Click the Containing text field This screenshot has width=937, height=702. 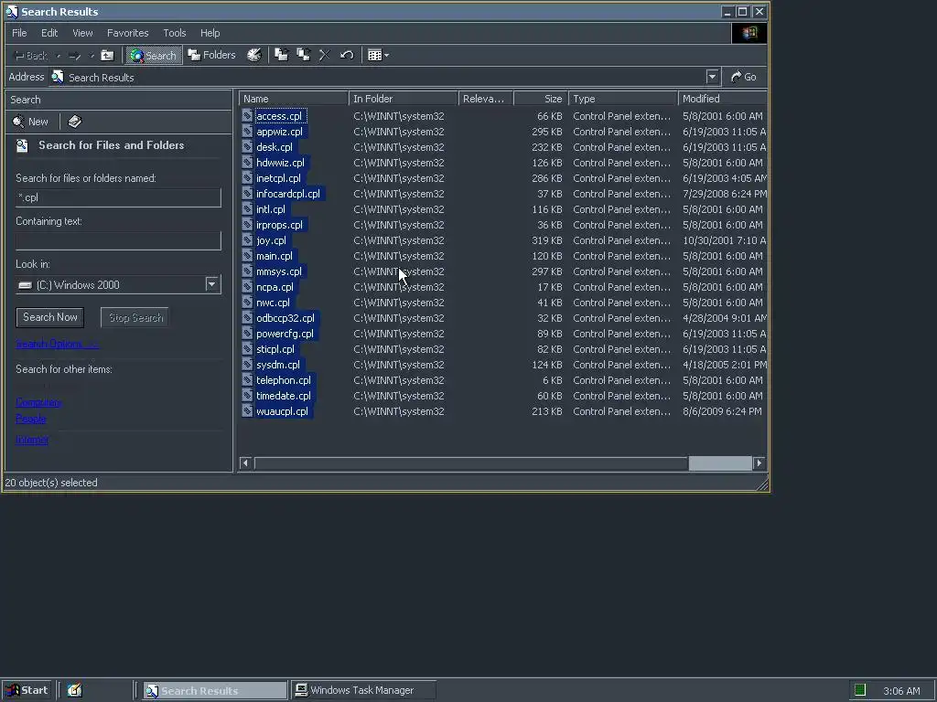(x=118, y=240)
